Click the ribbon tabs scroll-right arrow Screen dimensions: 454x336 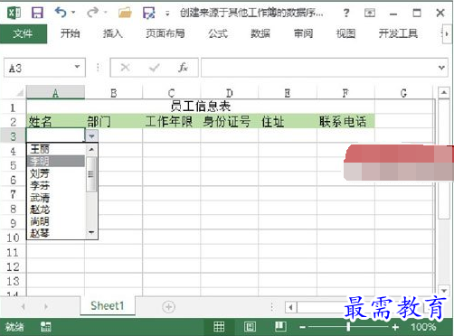(447, 33)
